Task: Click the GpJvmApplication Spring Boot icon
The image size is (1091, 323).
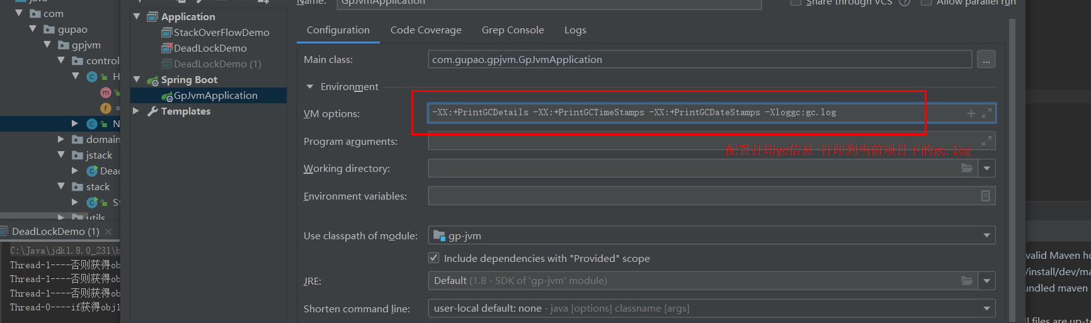Action: pyautogui.click(x=167, y=96)
